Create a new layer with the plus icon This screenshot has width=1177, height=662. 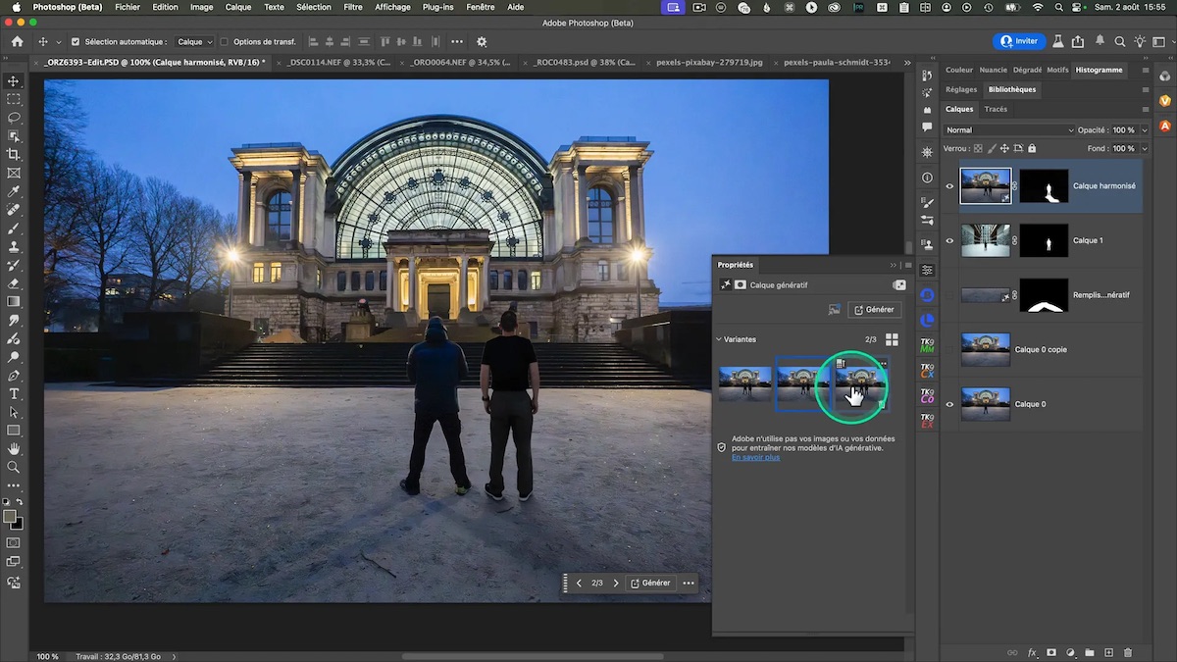1108,652
